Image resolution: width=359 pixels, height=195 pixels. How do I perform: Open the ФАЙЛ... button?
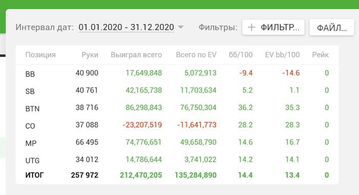click(x=332, y=28)
